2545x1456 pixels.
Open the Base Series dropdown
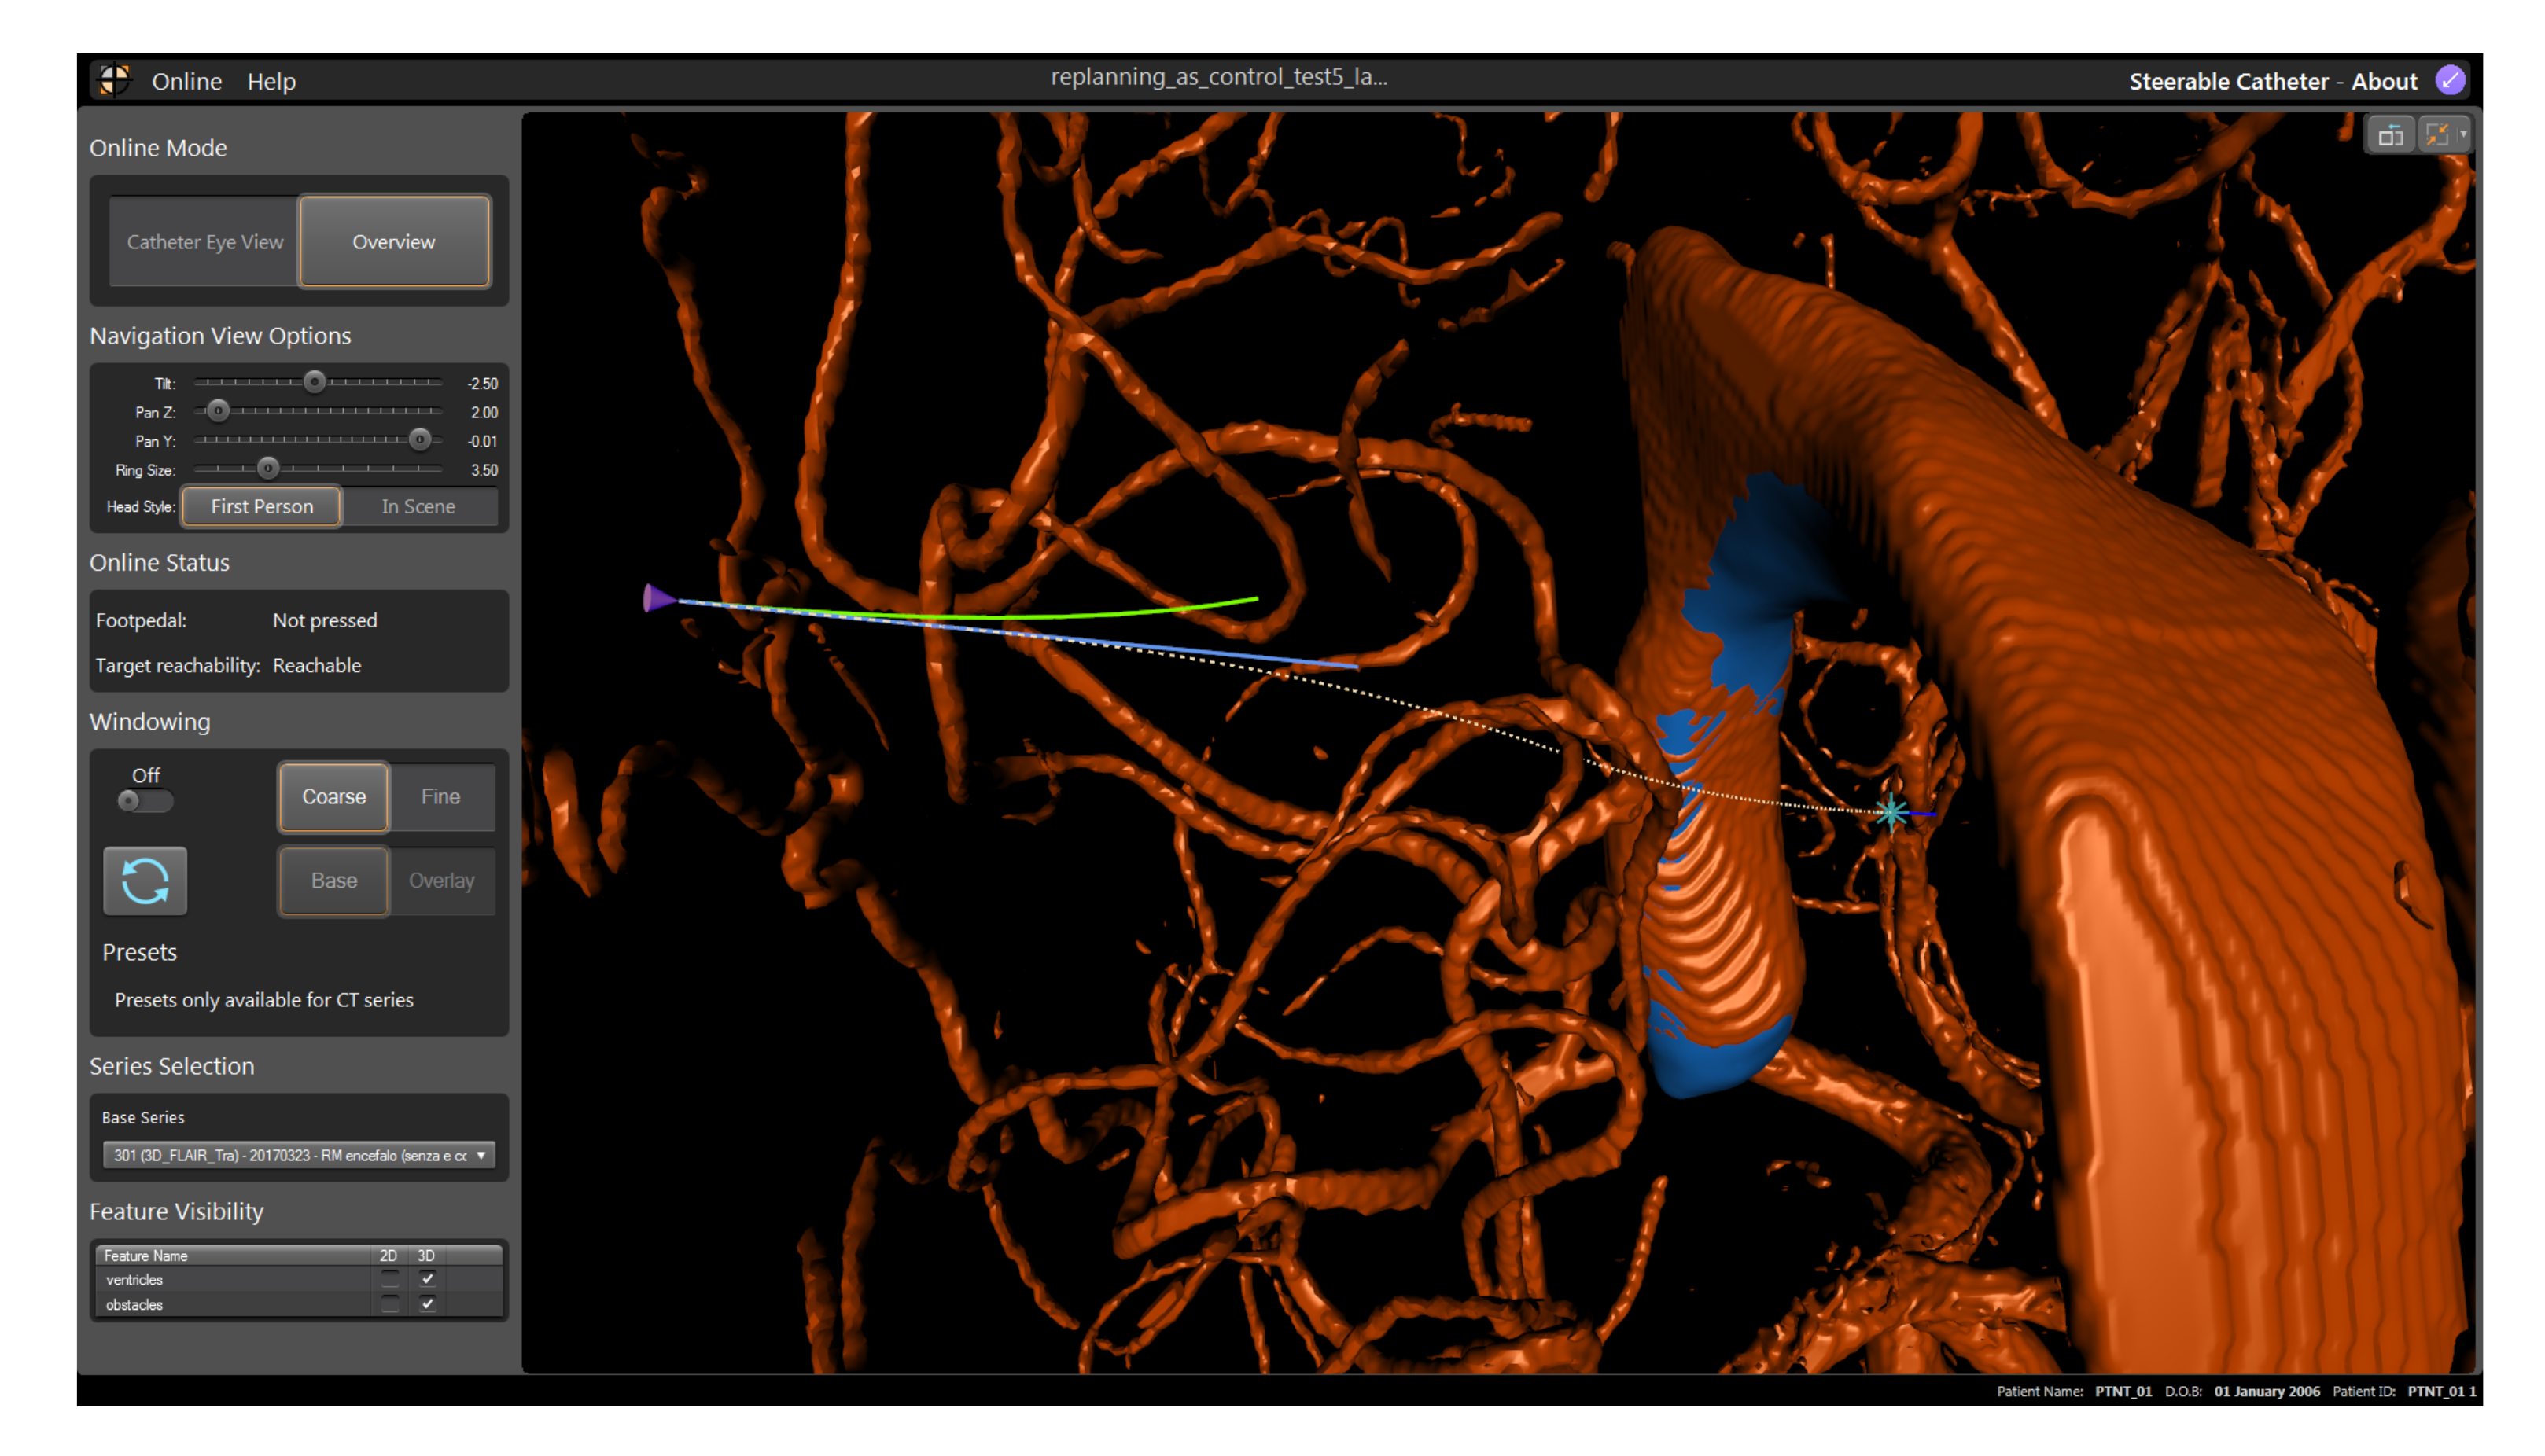(298, 1155)
